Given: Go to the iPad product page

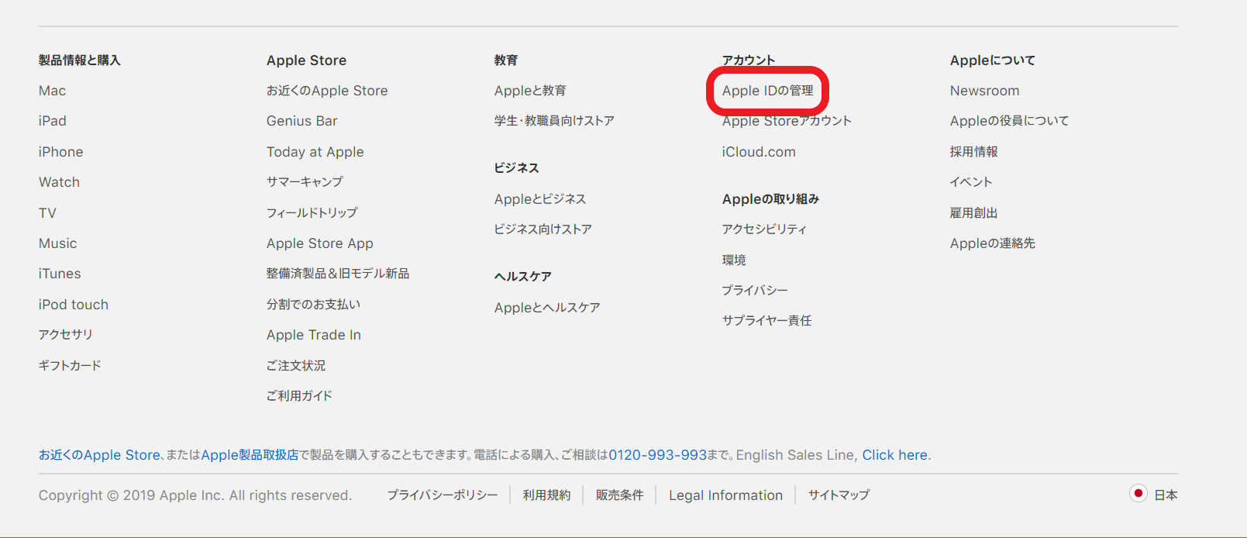Looking at the screenshot, I should coord(53,121).
